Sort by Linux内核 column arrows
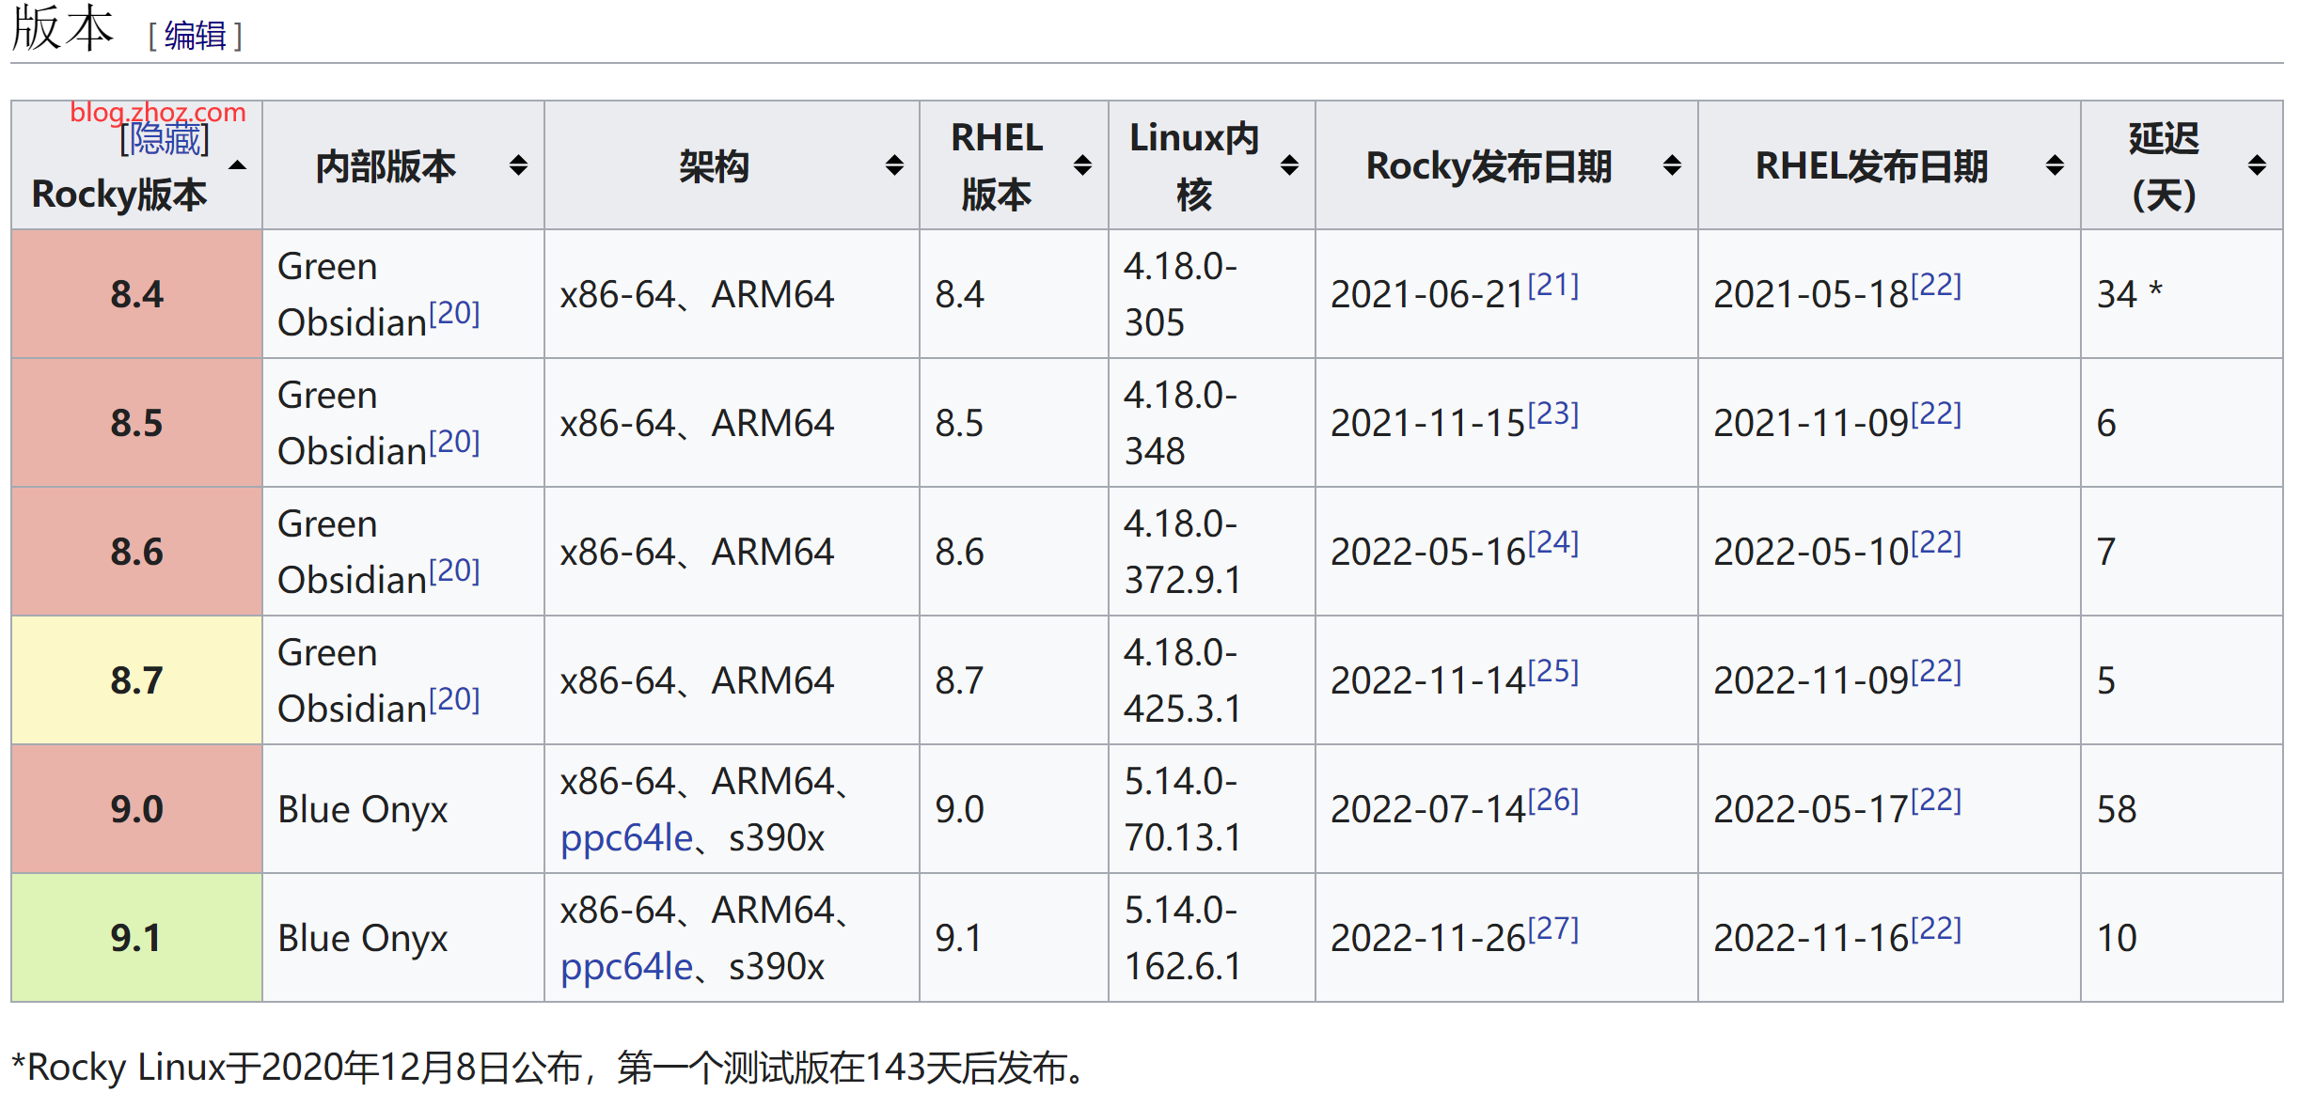Viewport: 2300px width, 1108px height. (1289, 165)
